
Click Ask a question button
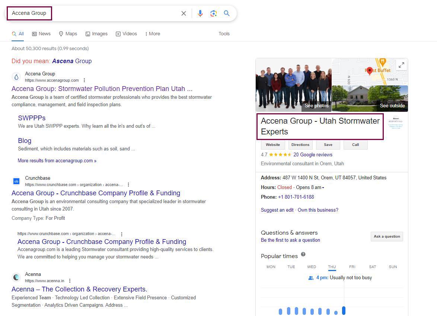(387, 237)
